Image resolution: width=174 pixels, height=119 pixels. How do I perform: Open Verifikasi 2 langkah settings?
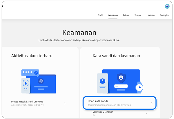(103, 112)
